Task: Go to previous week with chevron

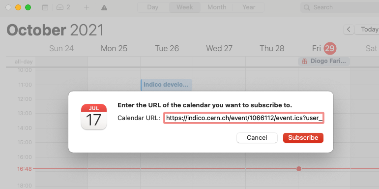Action: 349,30
